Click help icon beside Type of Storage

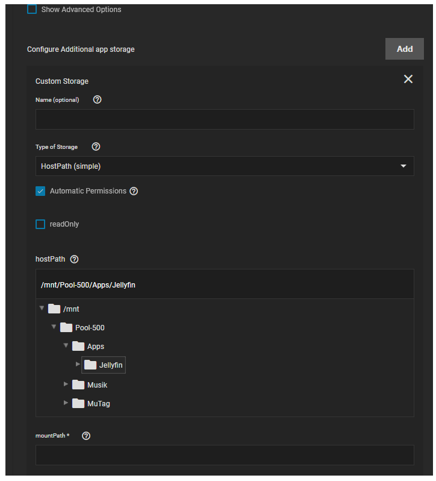click(x=96, y=146)
